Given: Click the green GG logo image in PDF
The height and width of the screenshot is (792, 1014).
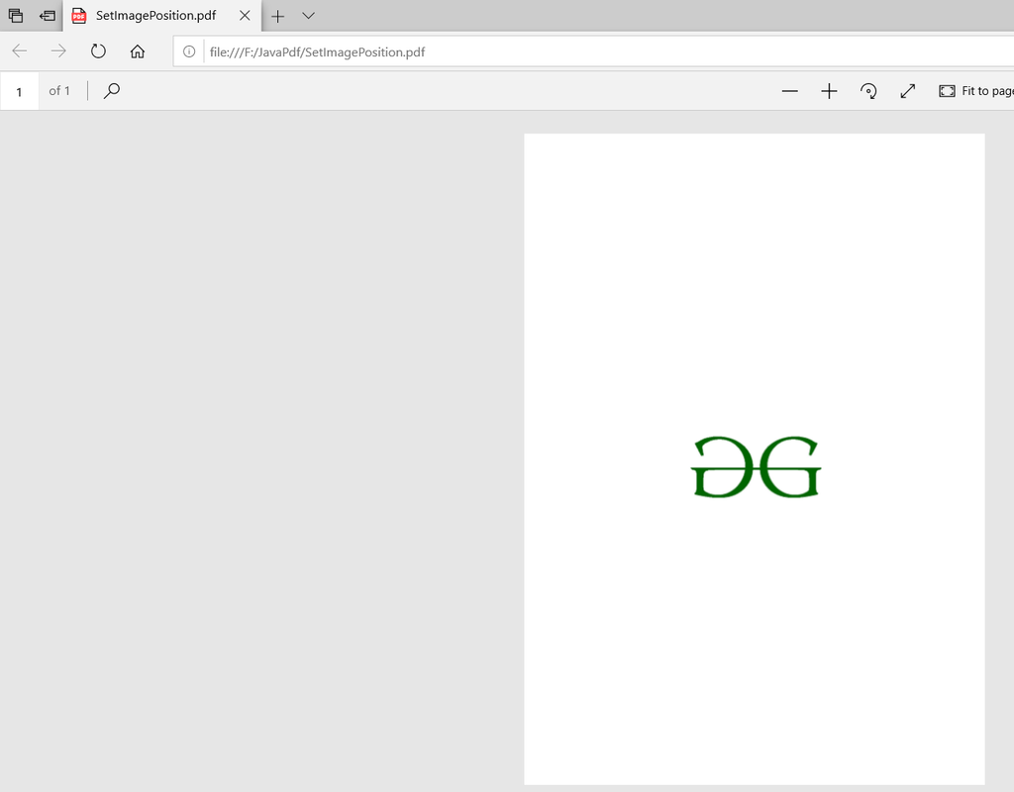Looking at the screenshot, I should click(756, 467).
